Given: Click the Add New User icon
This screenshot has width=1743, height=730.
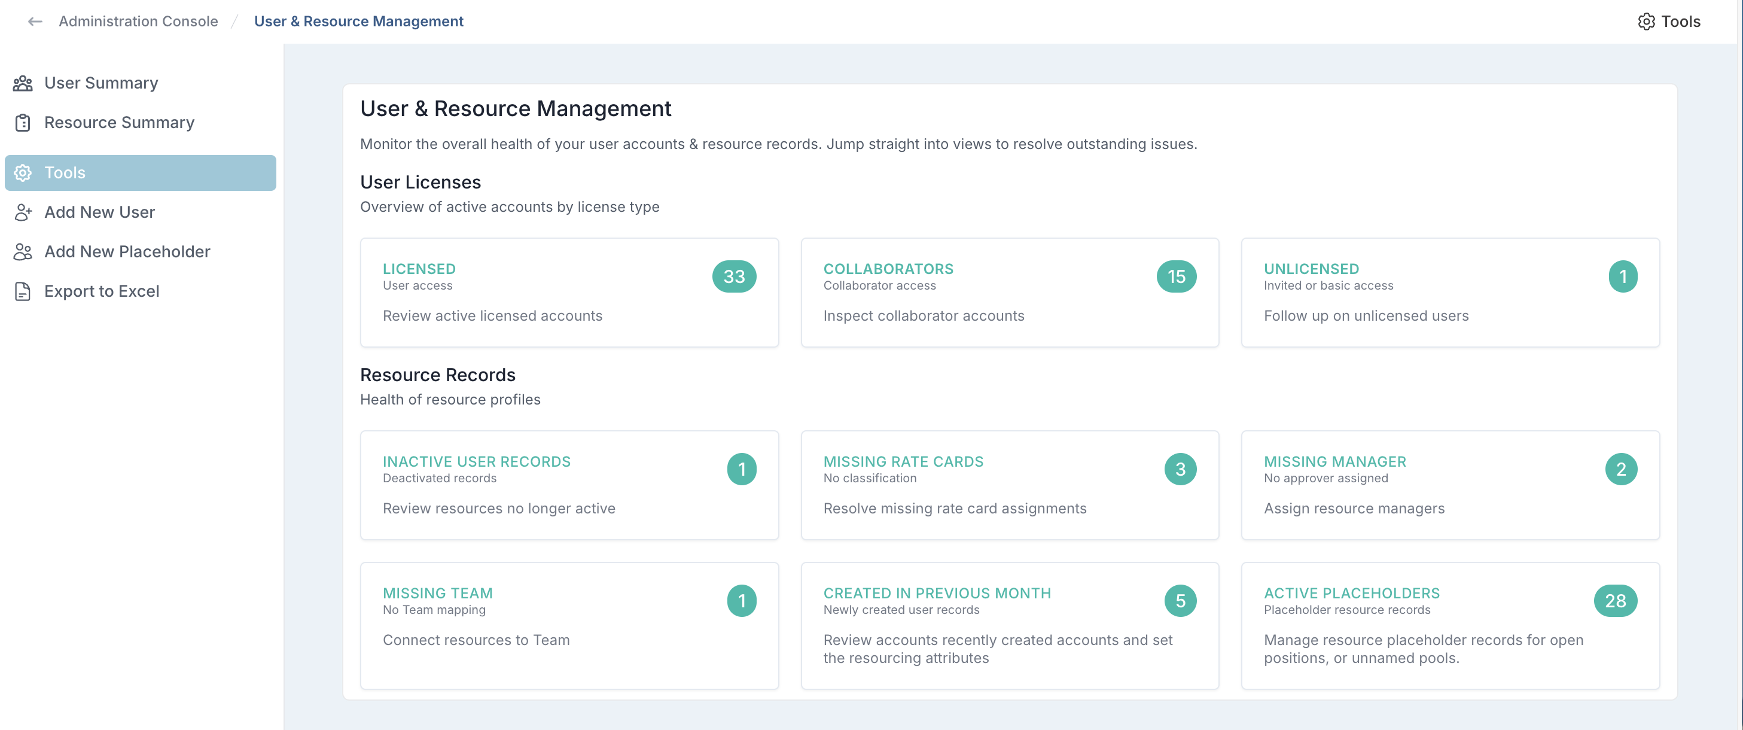Looking at the screenshot, I should coord(23,212).
